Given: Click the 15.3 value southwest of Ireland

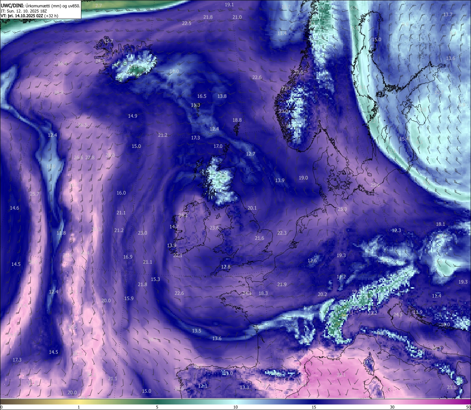Looking at the screenshot, I should [x=155, y=279].
